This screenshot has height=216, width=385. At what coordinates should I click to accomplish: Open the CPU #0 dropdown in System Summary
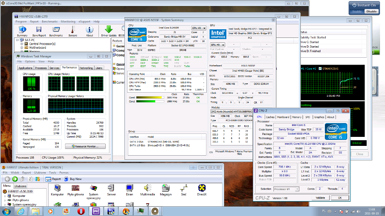point(199,28)
